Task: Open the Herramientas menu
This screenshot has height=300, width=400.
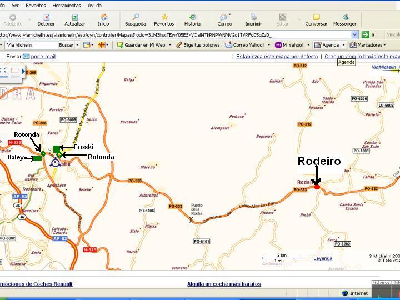Action: click(x=67, y=5)
